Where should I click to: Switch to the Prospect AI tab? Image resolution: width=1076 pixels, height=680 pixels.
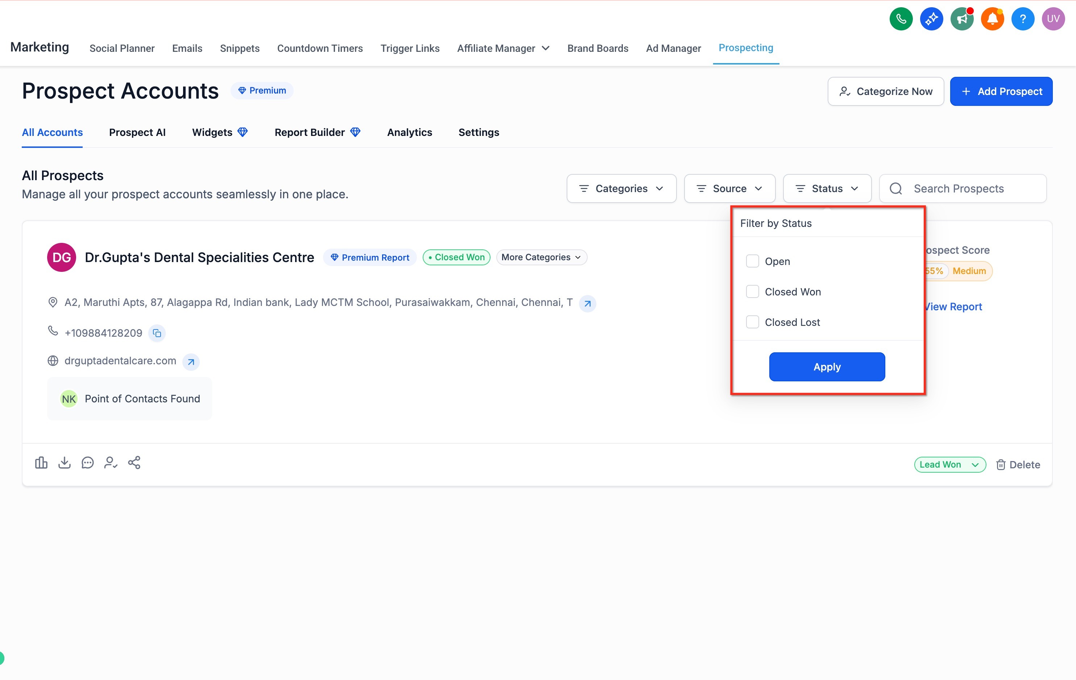pos(137,132)
